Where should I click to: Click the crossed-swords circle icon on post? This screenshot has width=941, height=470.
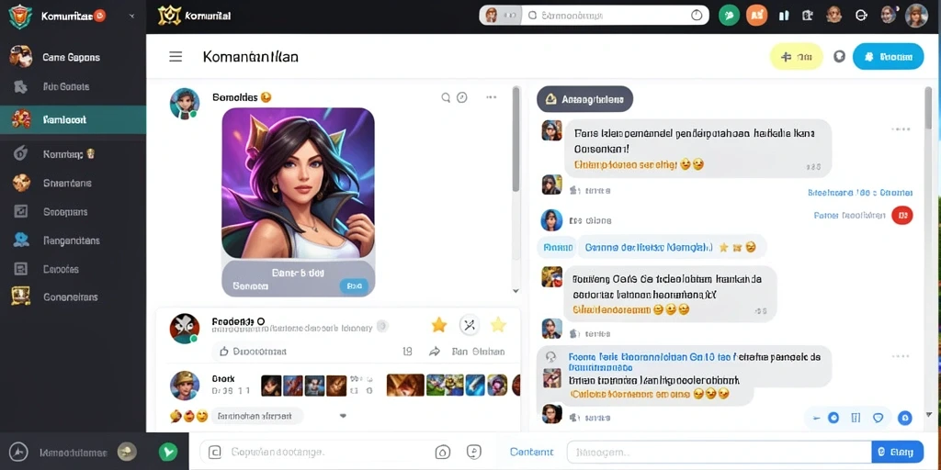point(470,325)
